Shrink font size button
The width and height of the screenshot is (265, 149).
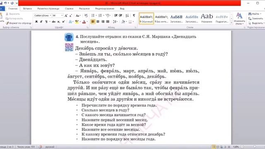(x=71, y=16)
